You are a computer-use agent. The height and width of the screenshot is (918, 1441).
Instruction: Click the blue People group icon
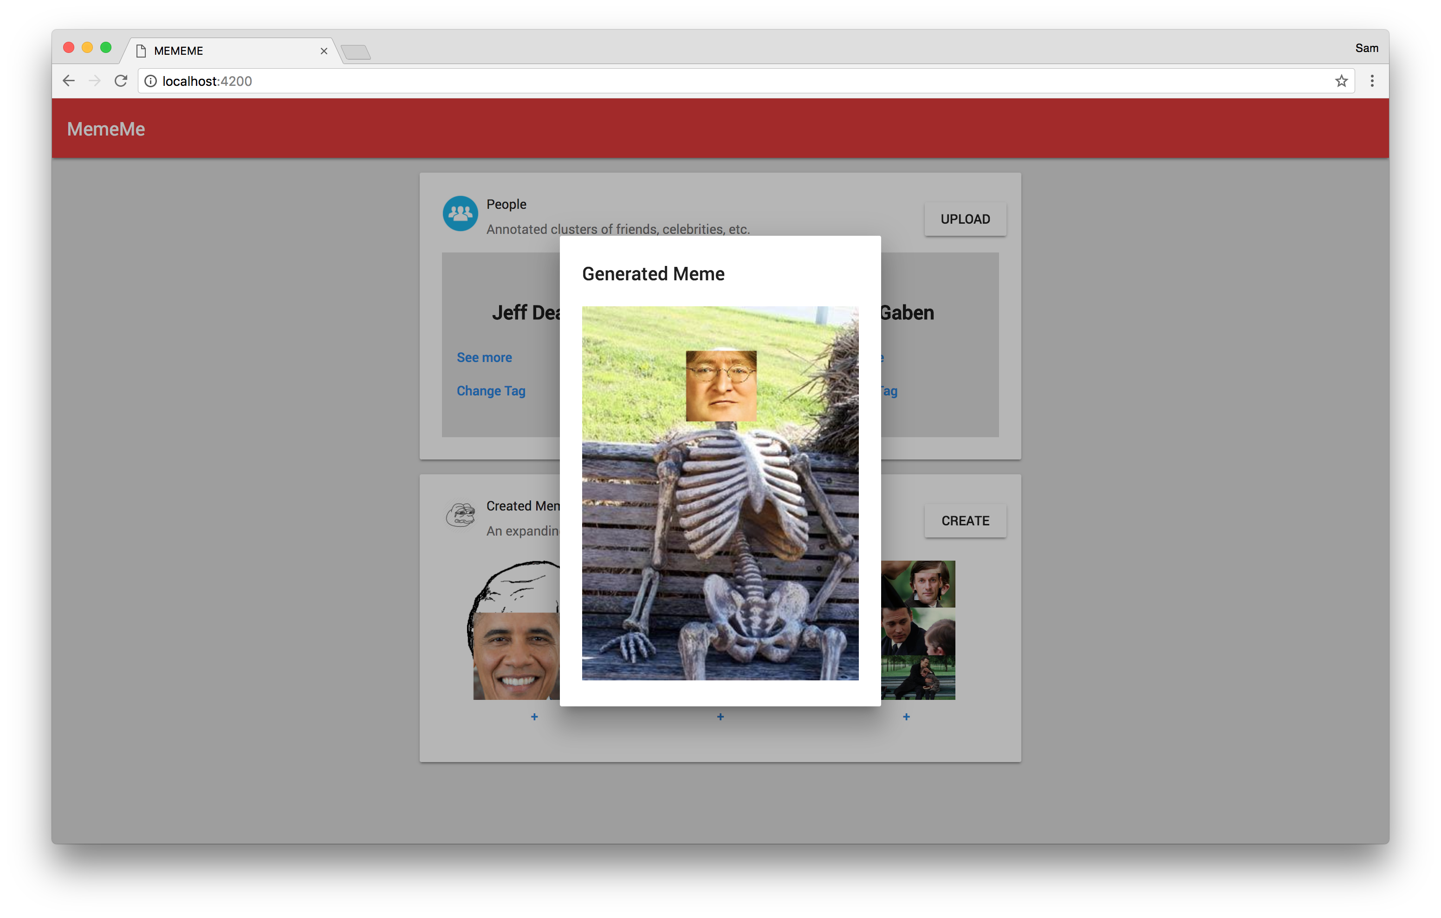click(x=460, y=213)
